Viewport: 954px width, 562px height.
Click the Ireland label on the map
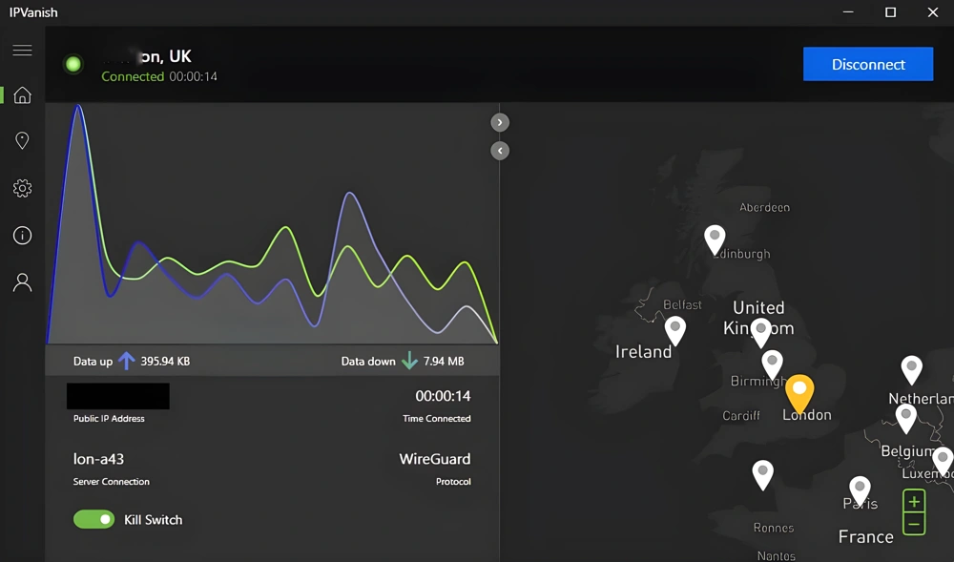coord(643,351)
